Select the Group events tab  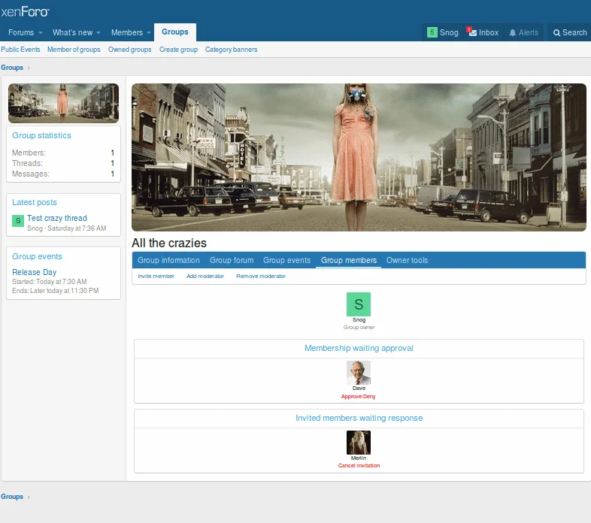pos(286,261)
